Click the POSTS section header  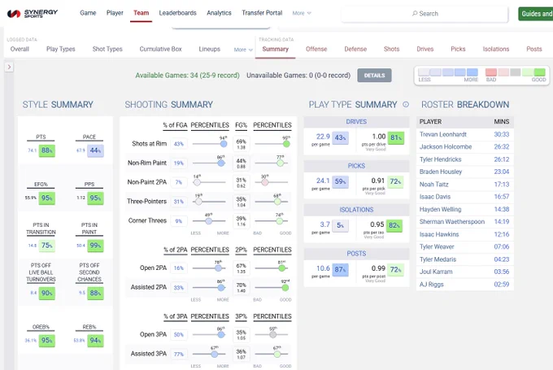pos(356,254)
